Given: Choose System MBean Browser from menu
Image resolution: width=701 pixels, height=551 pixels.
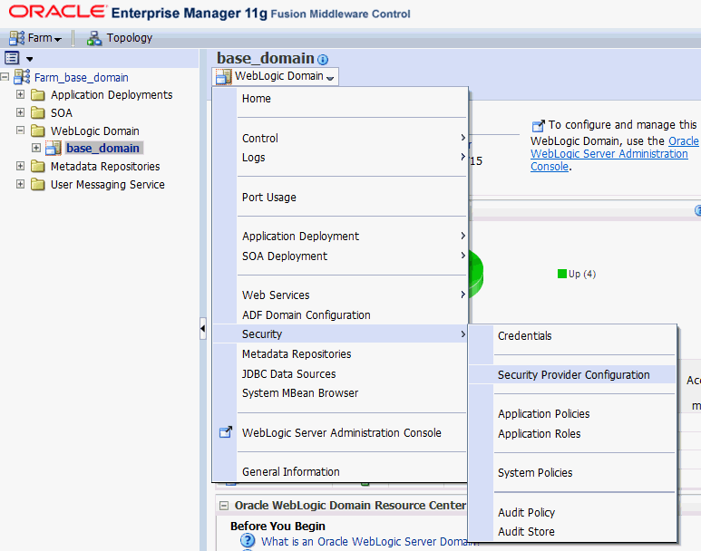Looking at the screenshot, I should coord(299,393).
